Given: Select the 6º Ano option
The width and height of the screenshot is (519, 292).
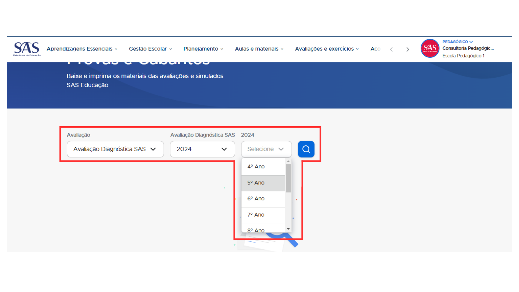Looking at the screenshot, I should pos(263,199).
